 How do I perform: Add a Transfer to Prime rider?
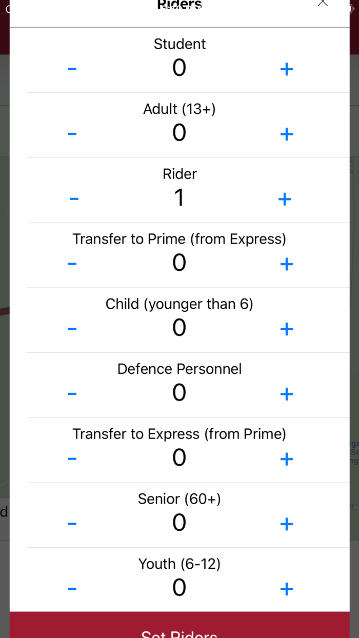[287, 264]
